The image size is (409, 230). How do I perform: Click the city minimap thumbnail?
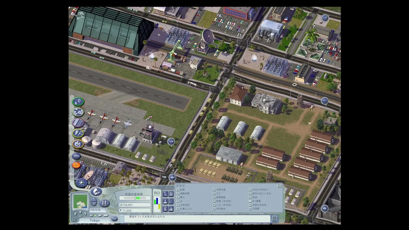point(80,201)
